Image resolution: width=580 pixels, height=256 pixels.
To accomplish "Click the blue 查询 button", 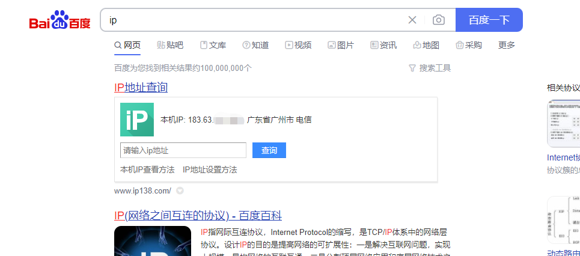I will (269, 151).
